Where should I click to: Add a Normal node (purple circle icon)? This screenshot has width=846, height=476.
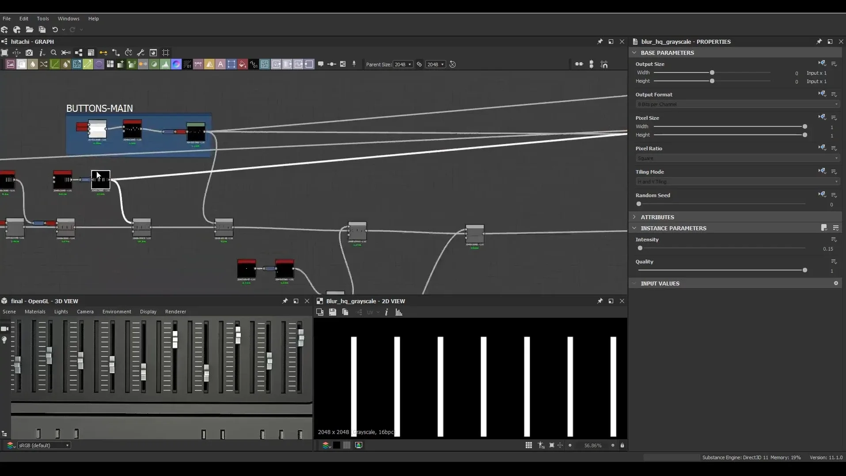[99, 65]
